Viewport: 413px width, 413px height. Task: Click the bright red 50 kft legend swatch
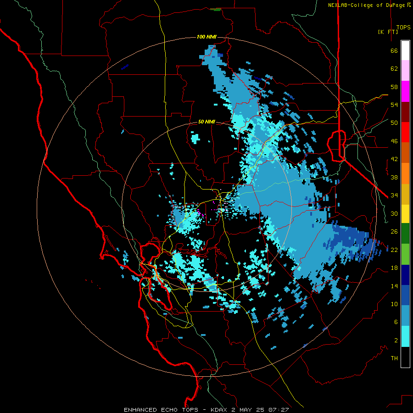point(405,132)
